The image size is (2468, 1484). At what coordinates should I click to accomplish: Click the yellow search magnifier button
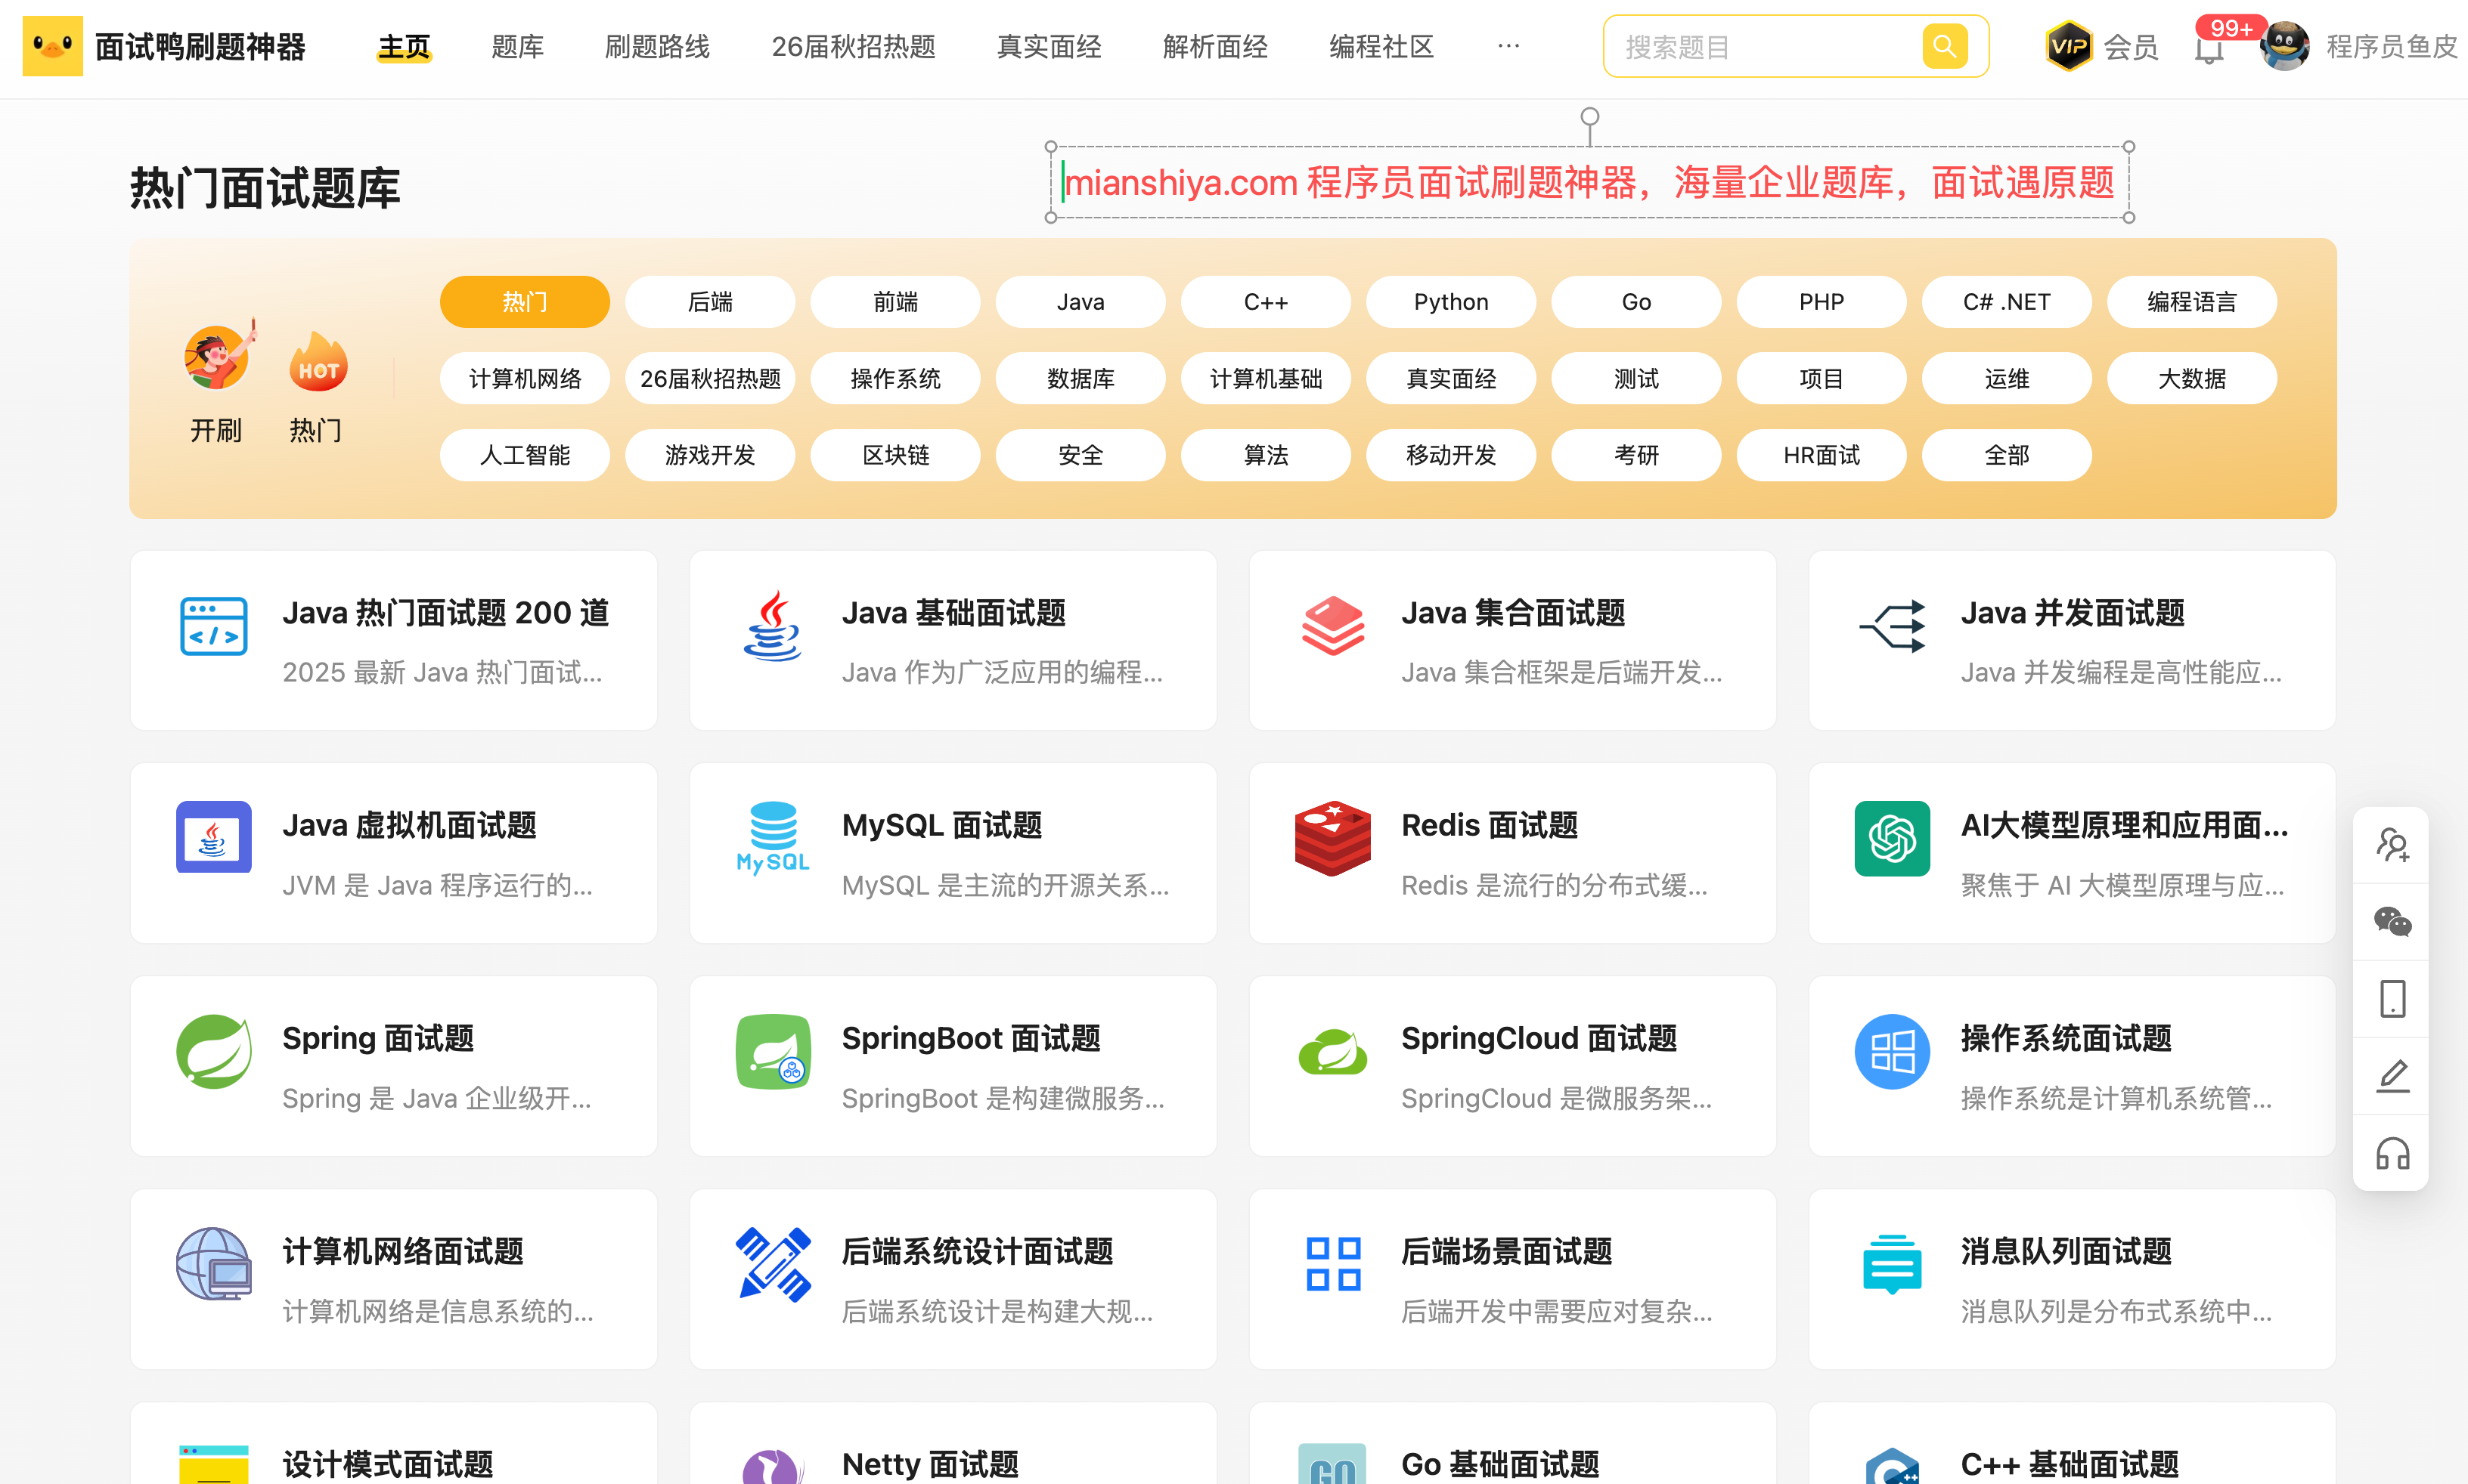[1944, 46]
